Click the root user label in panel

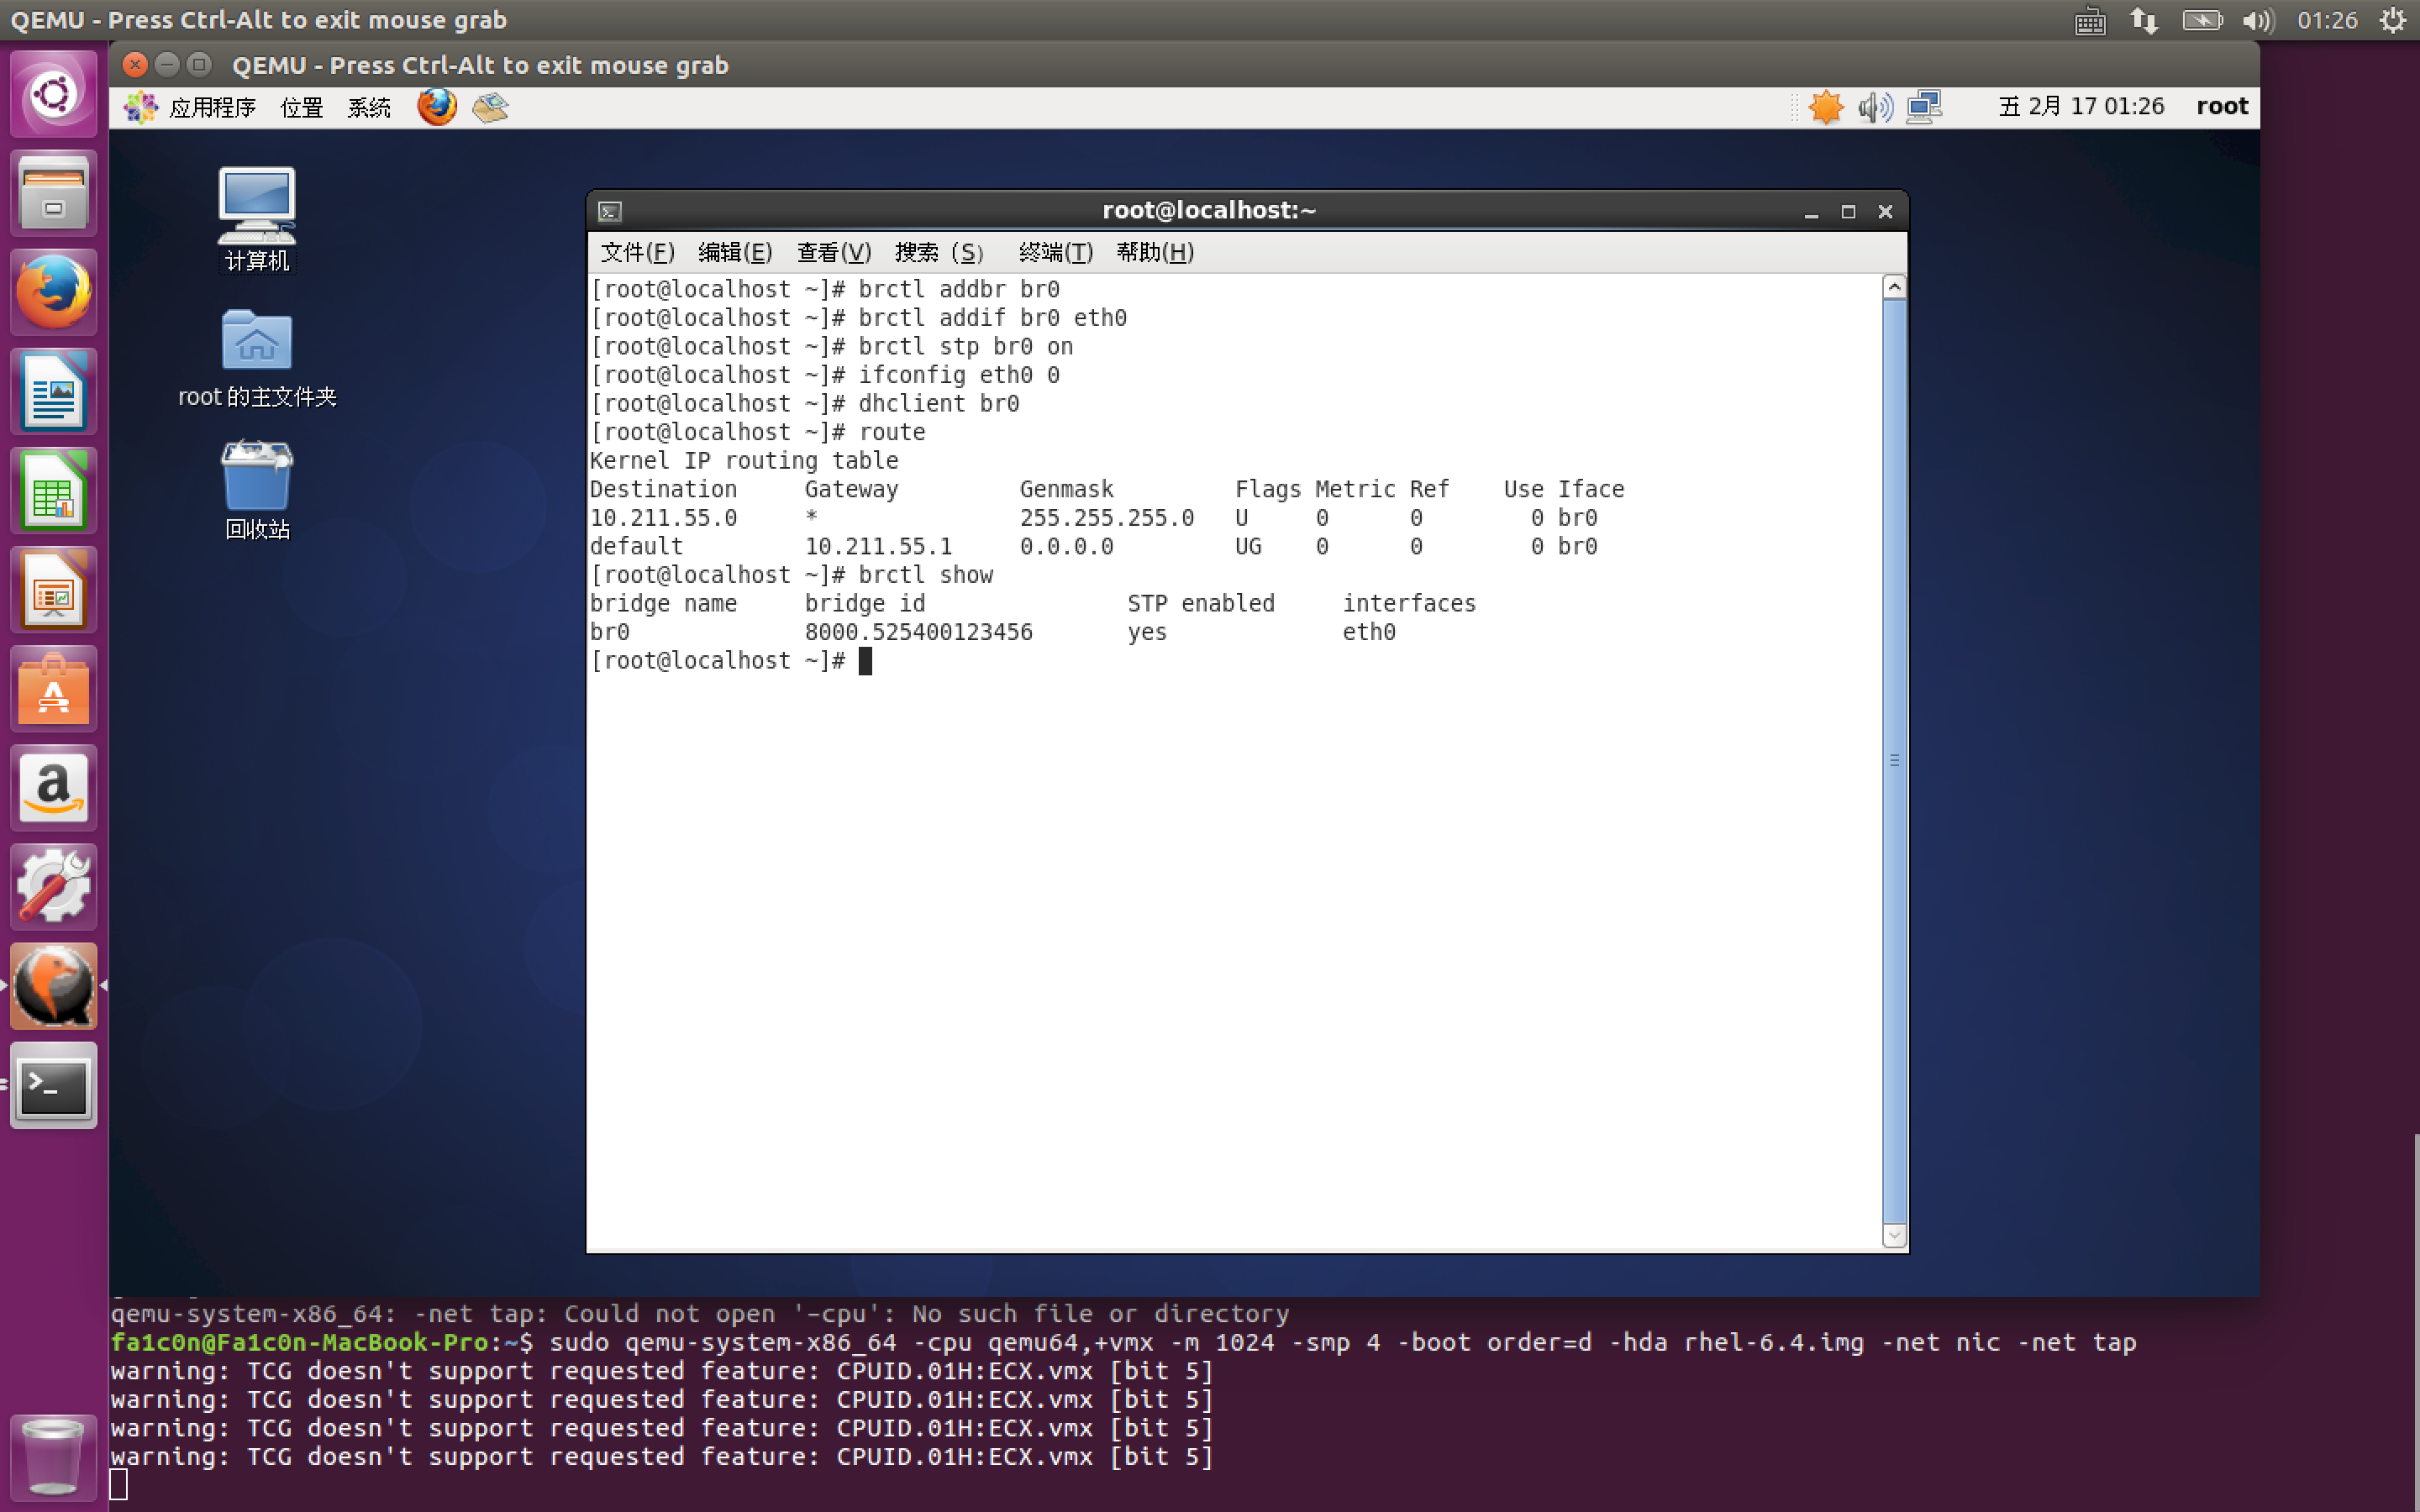[2221, 106]
